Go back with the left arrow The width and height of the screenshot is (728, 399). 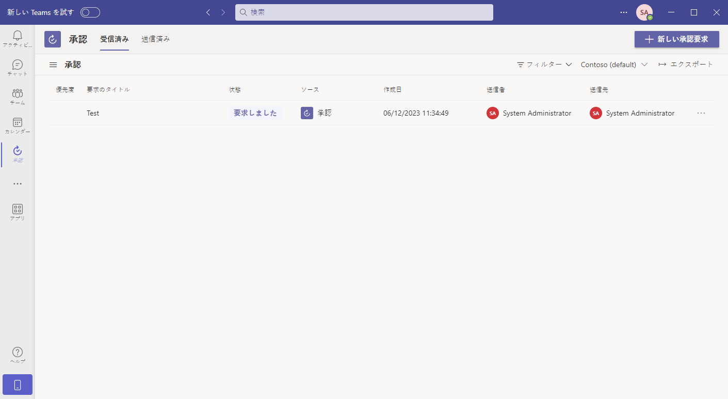[208, 12]
